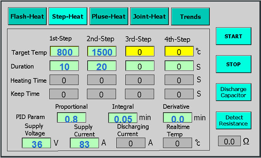The height and width of the screenshot is (158, 261).
Task: Edit the 2nd-Step Target Temp field
Action: click(x=102, y=52)
